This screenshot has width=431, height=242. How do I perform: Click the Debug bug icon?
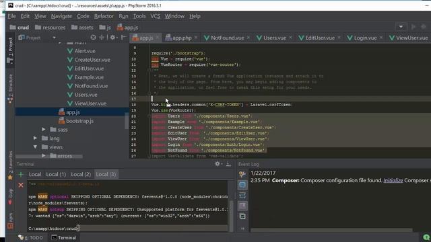pos(424,27)
